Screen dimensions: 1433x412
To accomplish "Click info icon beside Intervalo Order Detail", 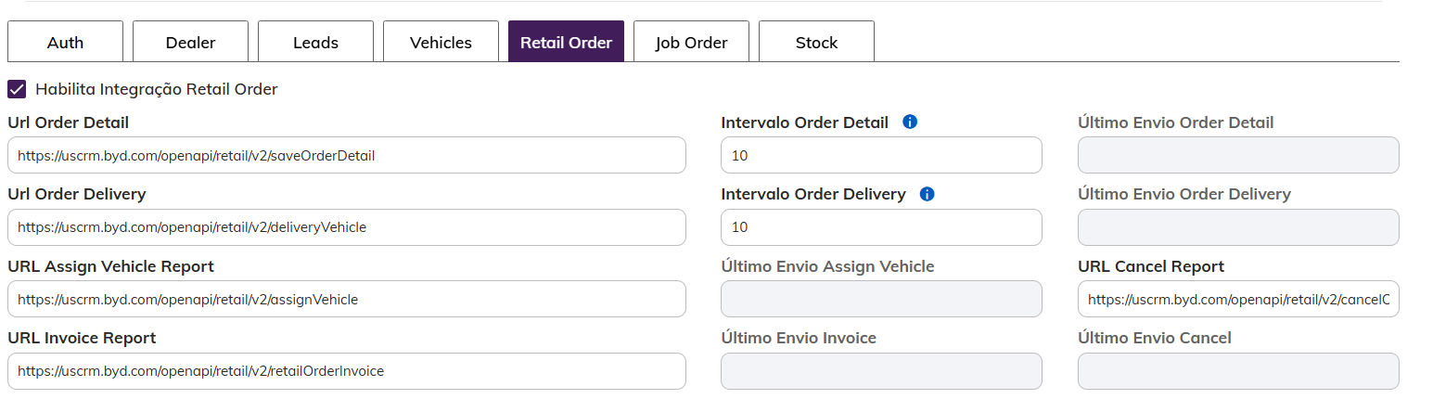I will coord(910,122).
